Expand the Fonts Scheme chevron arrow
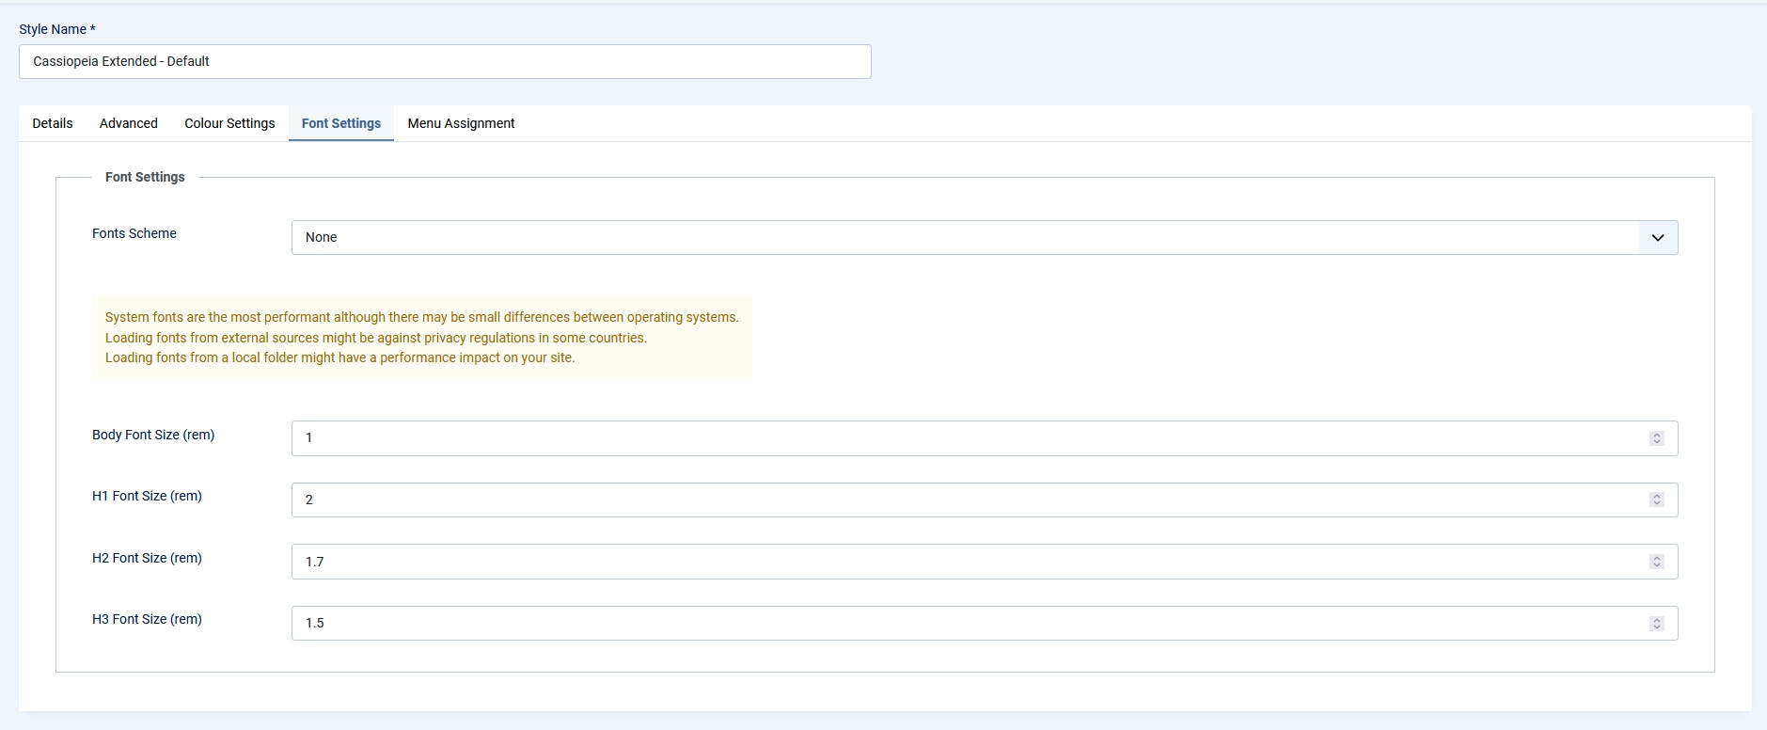 click(x=1657, y=238)
